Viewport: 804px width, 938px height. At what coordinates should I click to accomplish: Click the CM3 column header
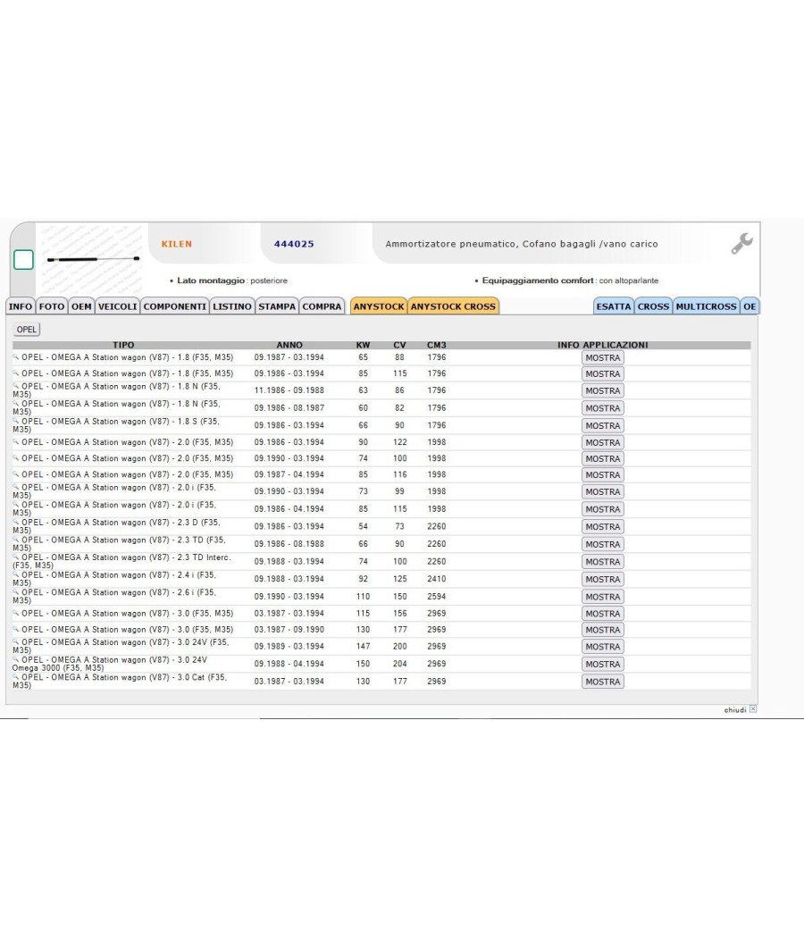pyautogui.click(x=437, y=345)
